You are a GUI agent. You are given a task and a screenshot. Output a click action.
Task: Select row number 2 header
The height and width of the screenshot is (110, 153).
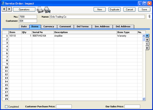[6, 39]
